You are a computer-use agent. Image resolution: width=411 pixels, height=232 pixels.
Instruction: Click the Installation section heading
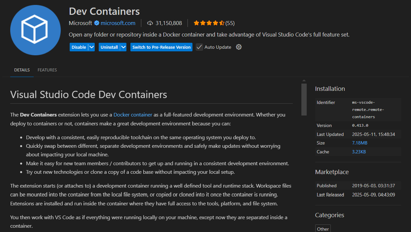point(330,89)
